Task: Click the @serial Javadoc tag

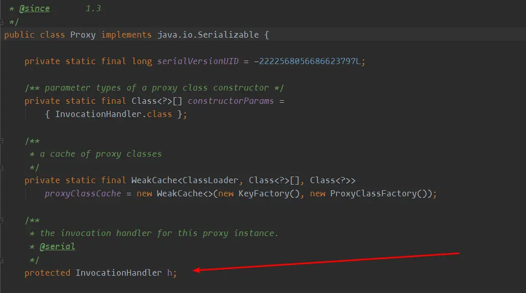Action: pos(58,246)
